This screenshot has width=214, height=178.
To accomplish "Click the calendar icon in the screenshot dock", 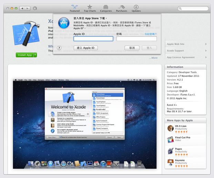I will (96, 164).
